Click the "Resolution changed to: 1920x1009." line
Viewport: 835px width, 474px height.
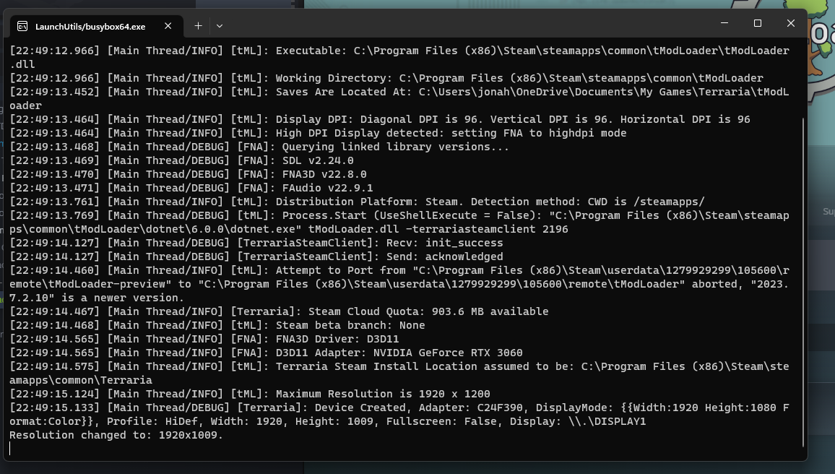pyautogui.click(x=116, y=435)
